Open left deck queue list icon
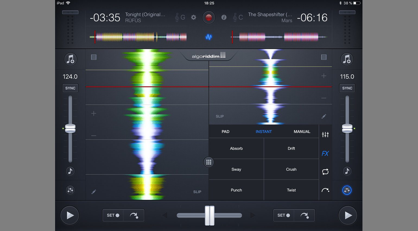This screenshot has width=418, height=231. (x=94, y=57)
